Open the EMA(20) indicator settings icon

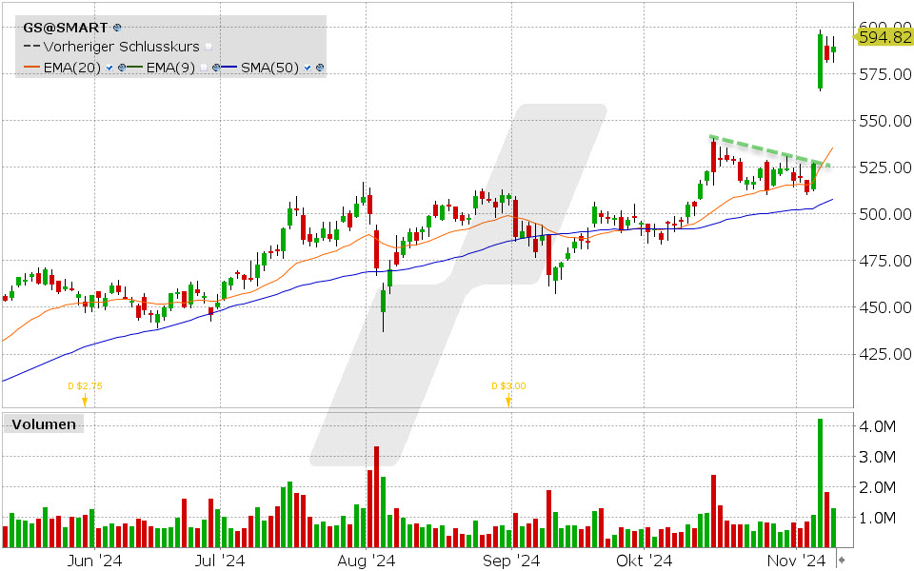pyautogui.click(x=122, y=68)
